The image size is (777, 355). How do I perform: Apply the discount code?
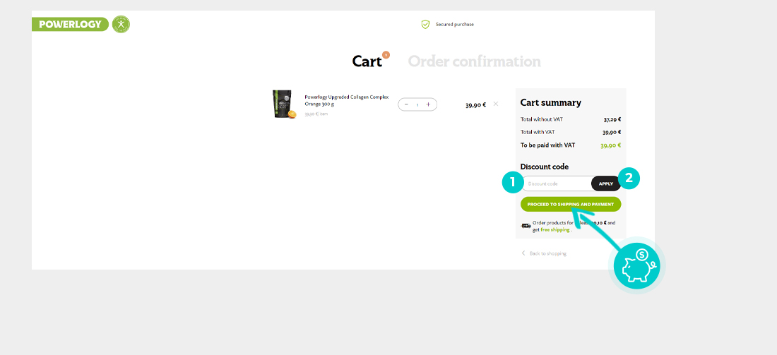pyautogui.click(x=605, y=183)
